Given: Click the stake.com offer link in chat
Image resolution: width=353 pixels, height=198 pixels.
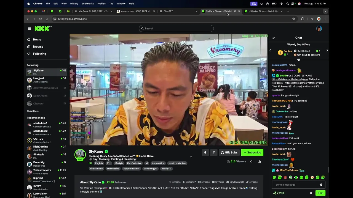Looking at the screenshot, I should [x=290, y=79].
